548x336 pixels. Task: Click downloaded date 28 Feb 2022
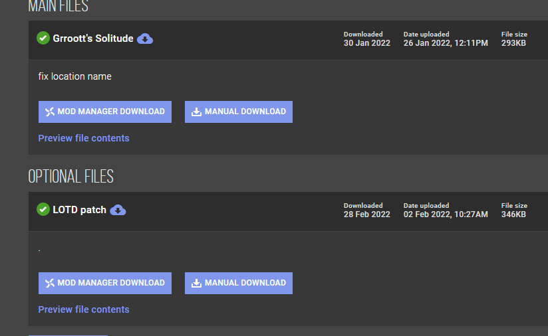click(x=366, y=214)
